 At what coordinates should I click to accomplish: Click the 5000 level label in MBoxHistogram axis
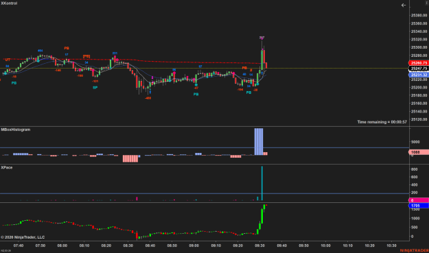(415, 142)
